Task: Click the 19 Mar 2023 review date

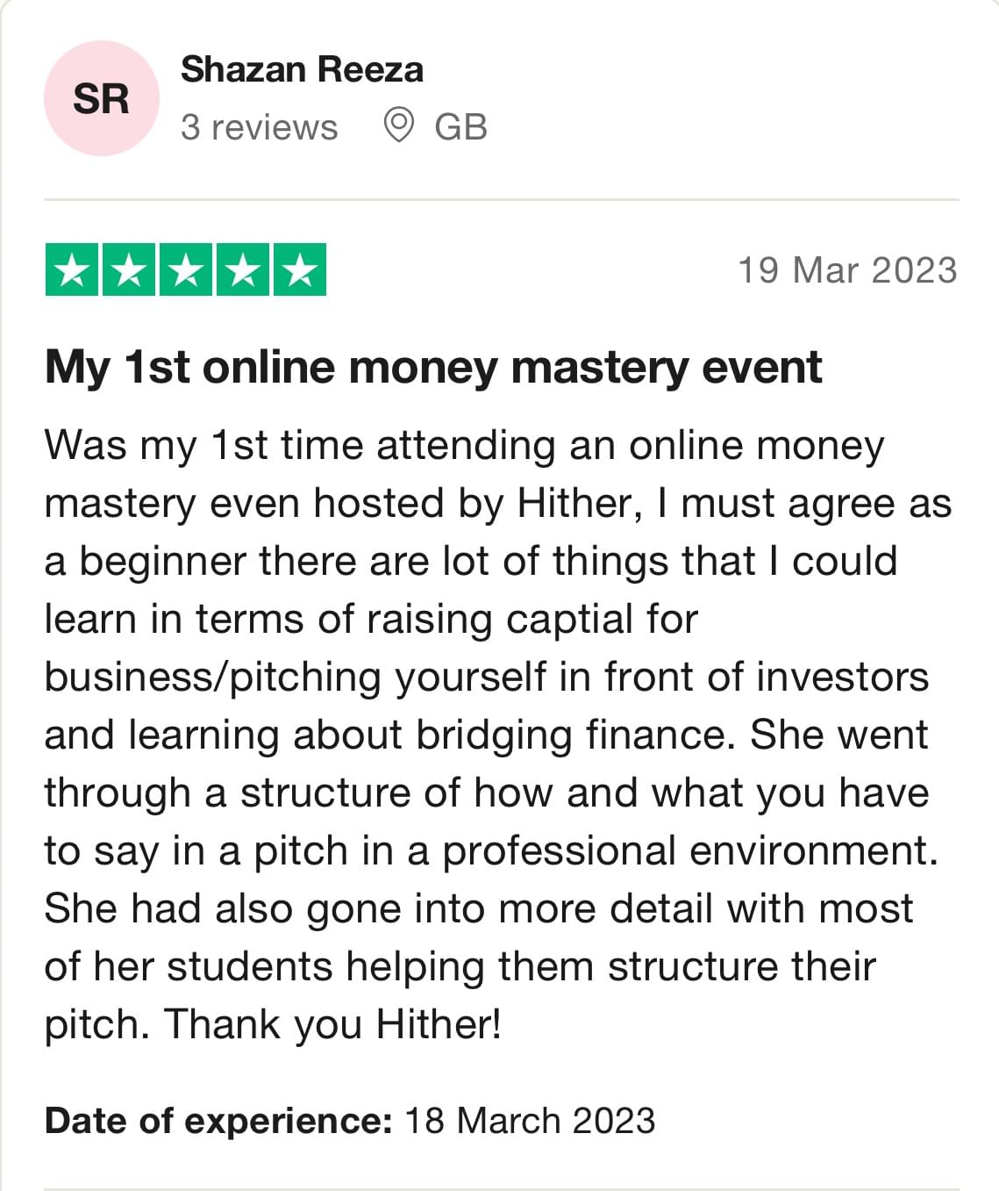Action: 847,270
